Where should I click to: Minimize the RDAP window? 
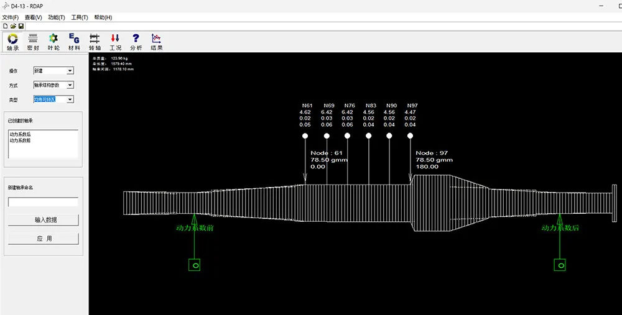(601, 6)
